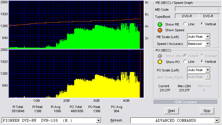Click the red end marker in PIE graph
This screenshot has width=222, height=125.
click(x=140, y=25)
